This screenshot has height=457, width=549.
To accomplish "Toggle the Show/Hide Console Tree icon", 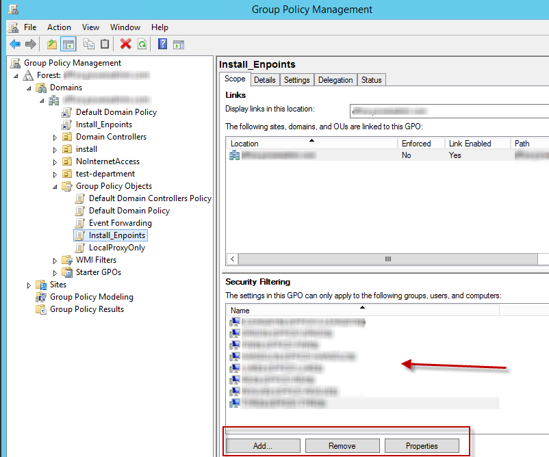I will 68,44.
